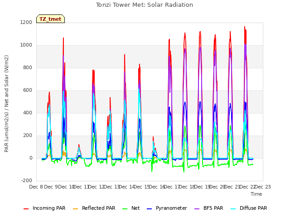Click the y-axis label 800

coord(28,68)
